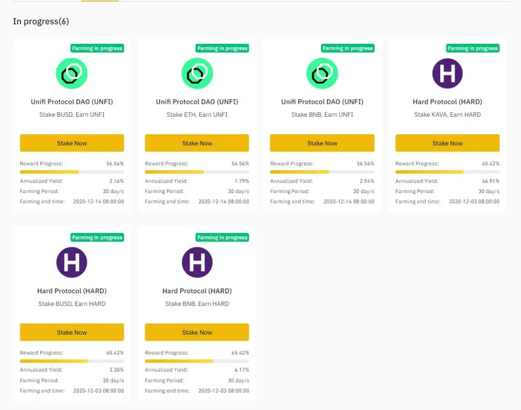Click reward progress bar on Stake BNB HARD card

(197, 361)
